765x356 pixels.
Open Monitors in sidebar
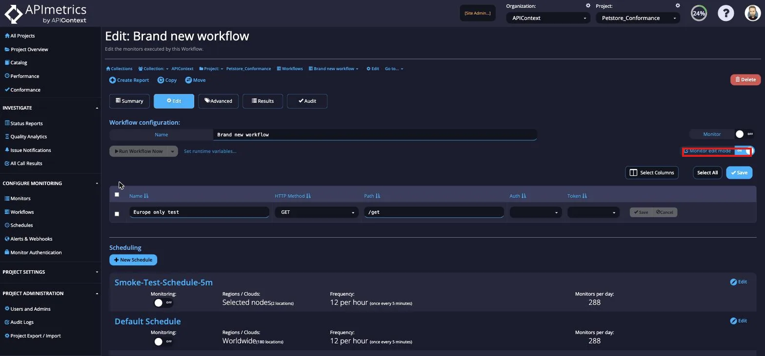point(18,198)
